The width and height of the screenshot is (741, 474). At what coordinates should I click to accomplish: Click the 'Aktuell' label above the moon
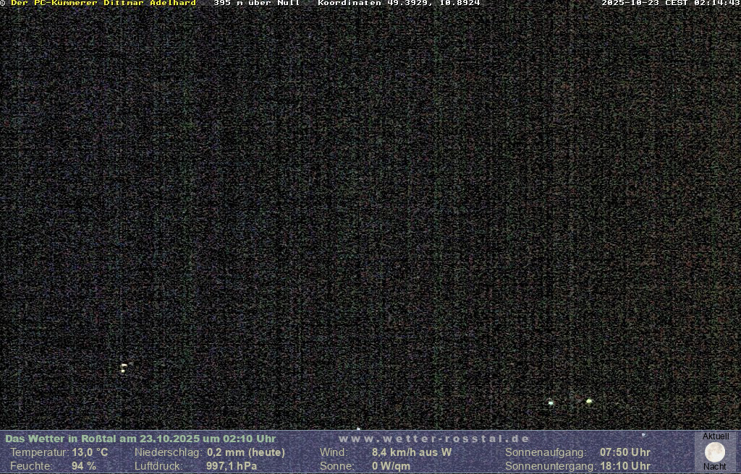[716, 436]
